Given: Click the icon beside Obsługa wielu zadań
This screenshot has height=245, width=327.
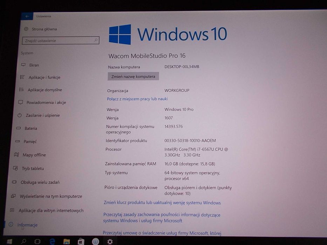Looking at the screenshot, I should (x=14, y=182).
